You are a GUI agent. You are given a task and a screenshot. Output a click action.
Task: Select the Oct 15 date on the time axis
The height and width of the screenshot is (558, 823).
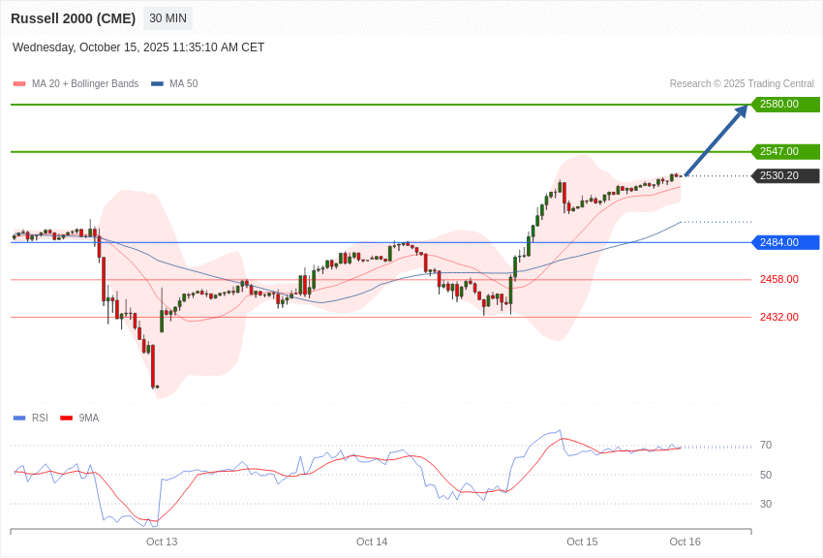click(582, 542)
